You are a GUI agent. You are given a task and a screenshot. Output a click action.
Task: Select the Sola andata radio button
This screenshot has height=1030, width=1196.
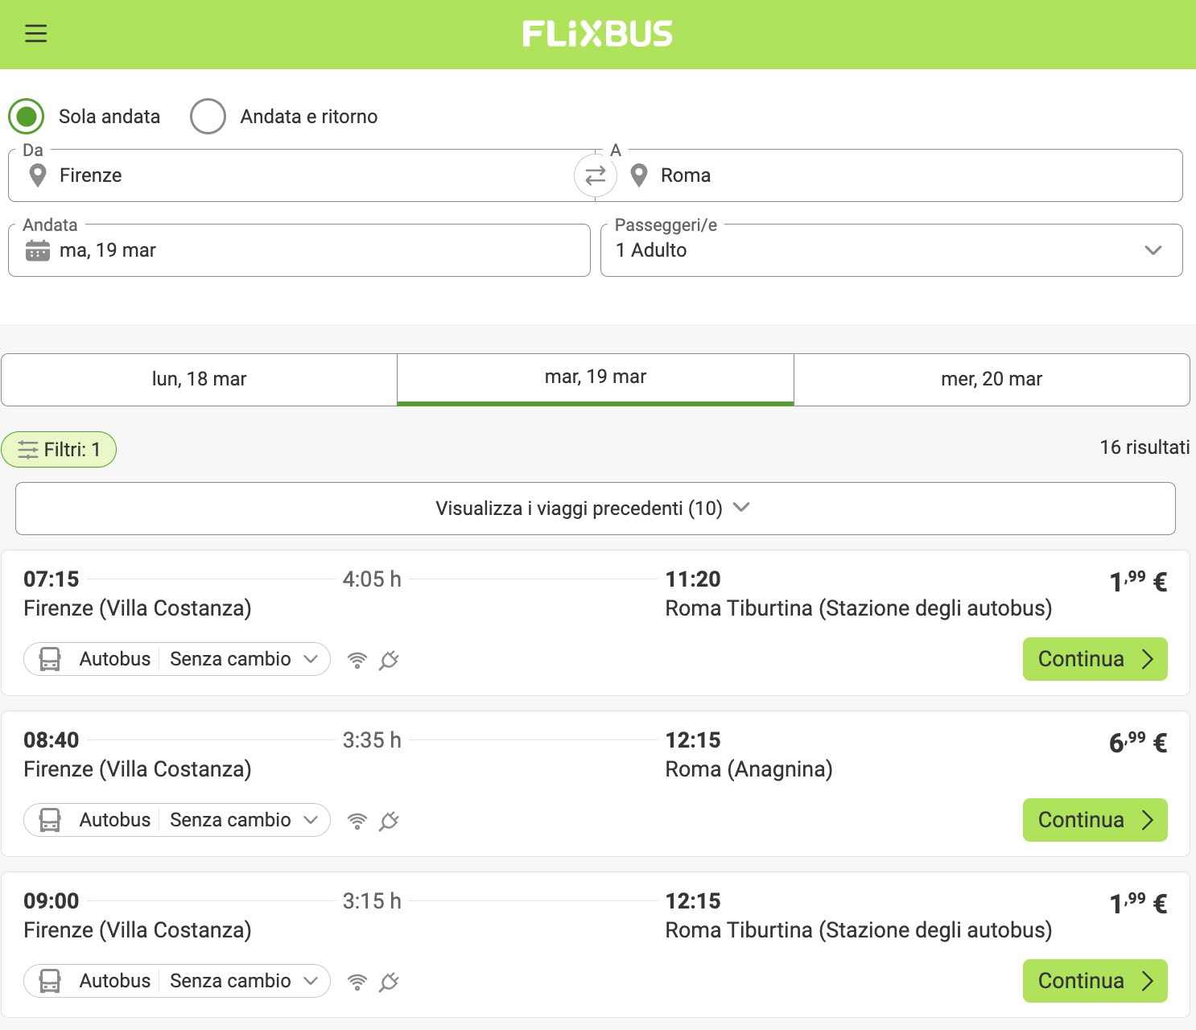tap(27, 117)
